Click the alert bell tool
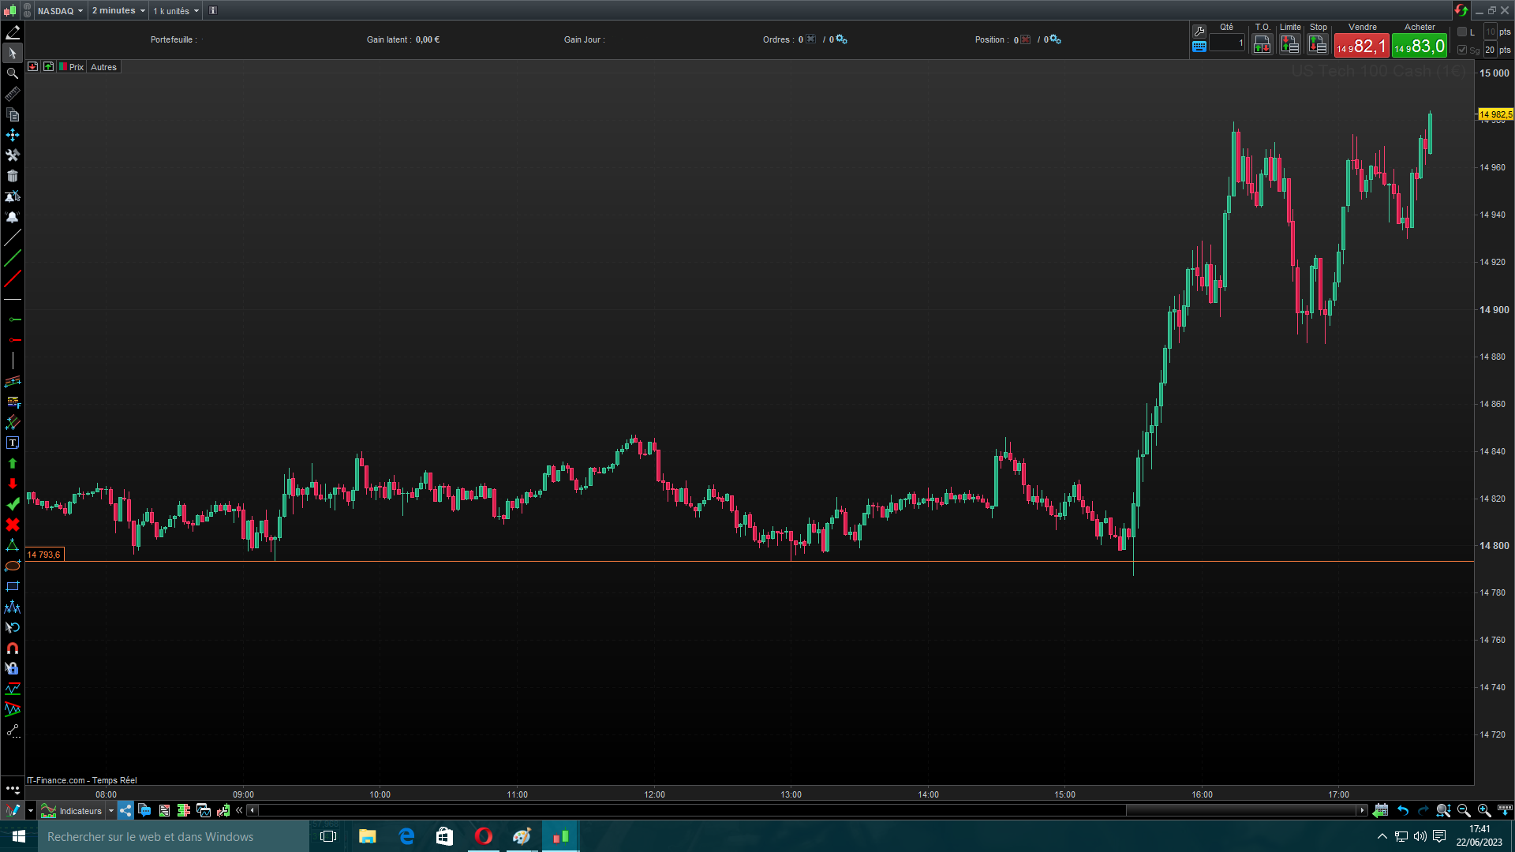The width and height of the screenshot is (1515, 852). click(13, 217)
